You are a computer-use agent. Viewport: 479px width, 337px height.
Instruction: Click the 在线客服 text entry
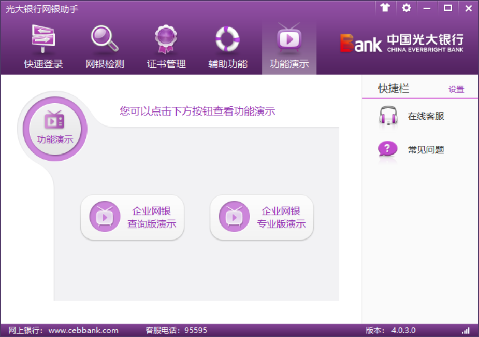426,116
